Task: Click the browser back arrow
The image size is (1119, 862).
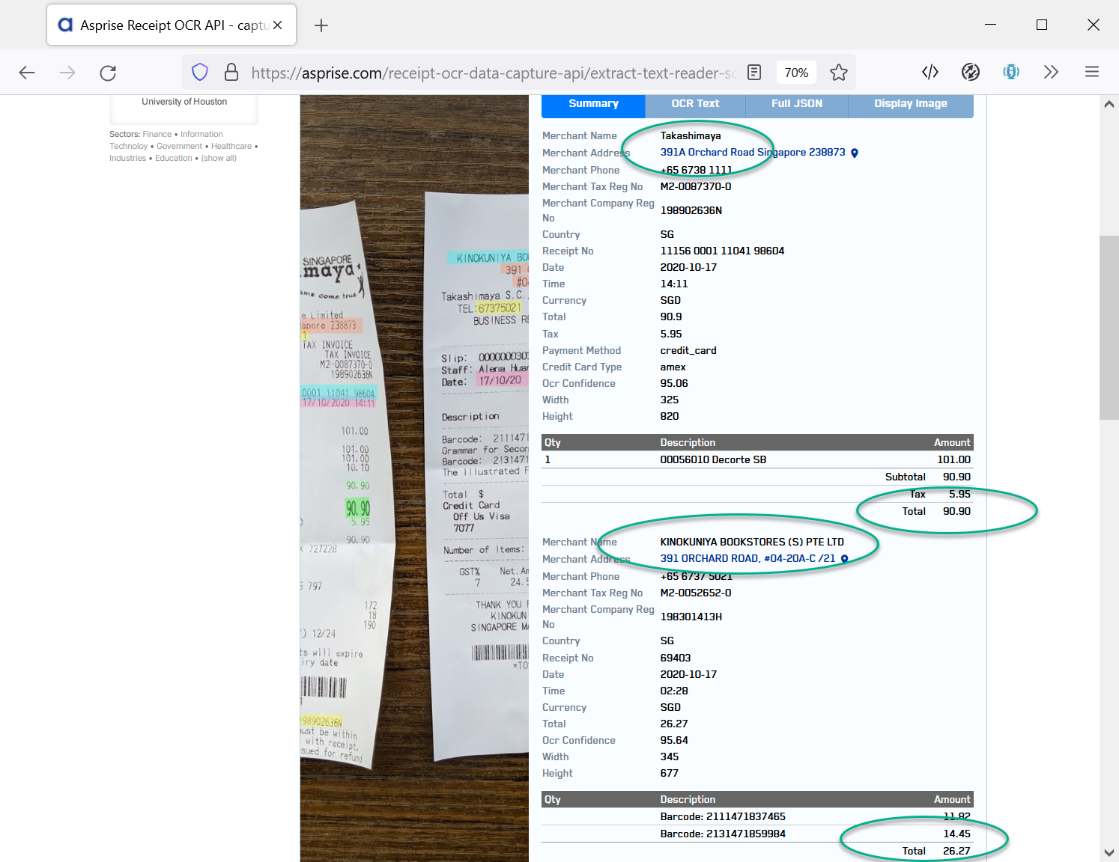Action: coord(27,73)
